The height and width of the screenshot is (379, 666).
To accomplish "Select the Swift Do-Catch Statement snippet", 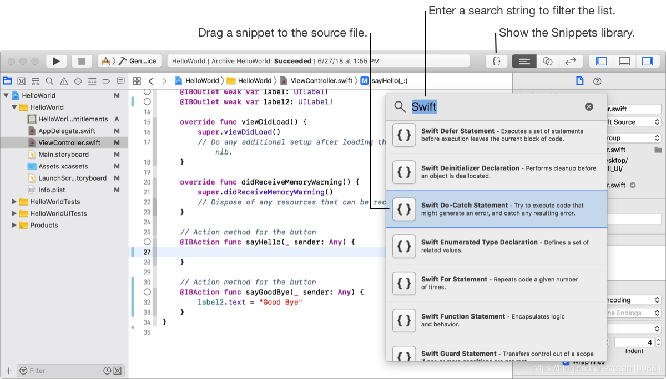I will (x=496, y=209).
